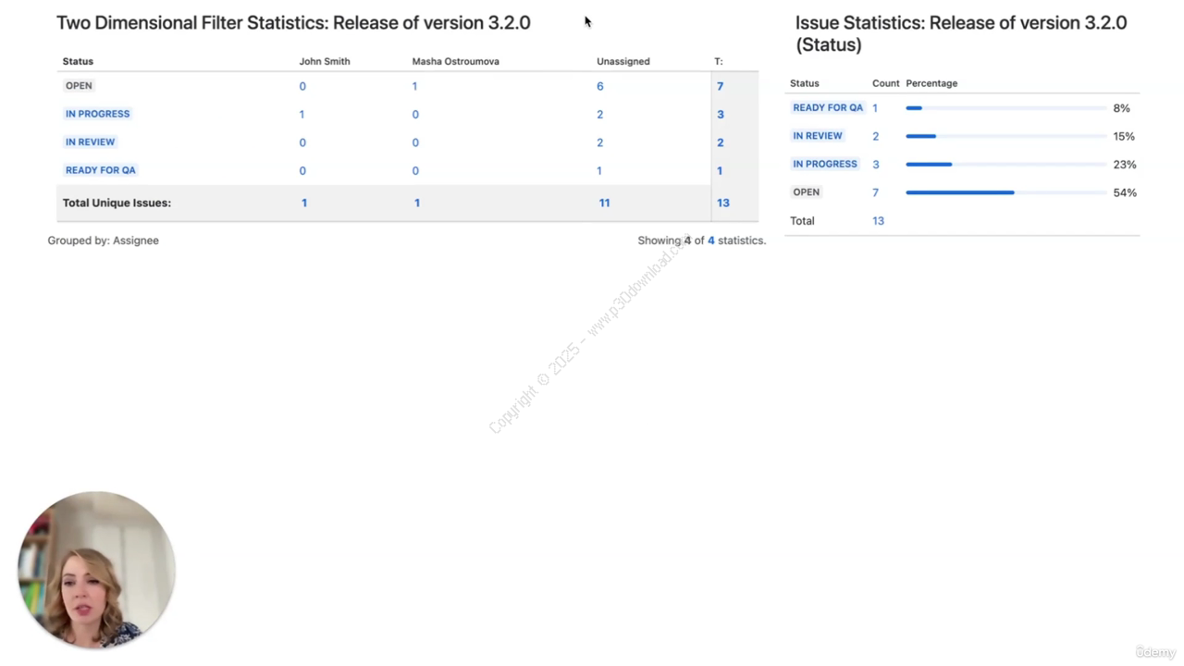This screenshot has width=1184, height=666.
Task: Open IN REVIEW status in Issue Statistics
Action: click(818, 136)
